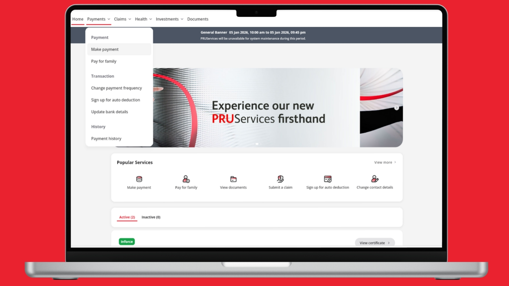
Task: Expand the Claims dropdown menu
Action: pyautogui.click(x=122, y=19)
